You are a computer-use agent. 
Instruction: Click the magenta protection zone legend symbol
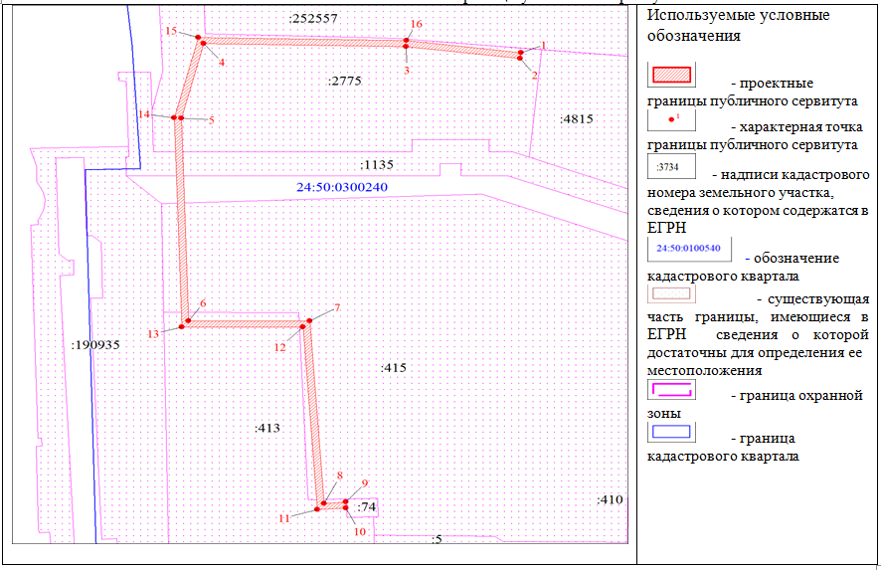click(x=671, y=390)
